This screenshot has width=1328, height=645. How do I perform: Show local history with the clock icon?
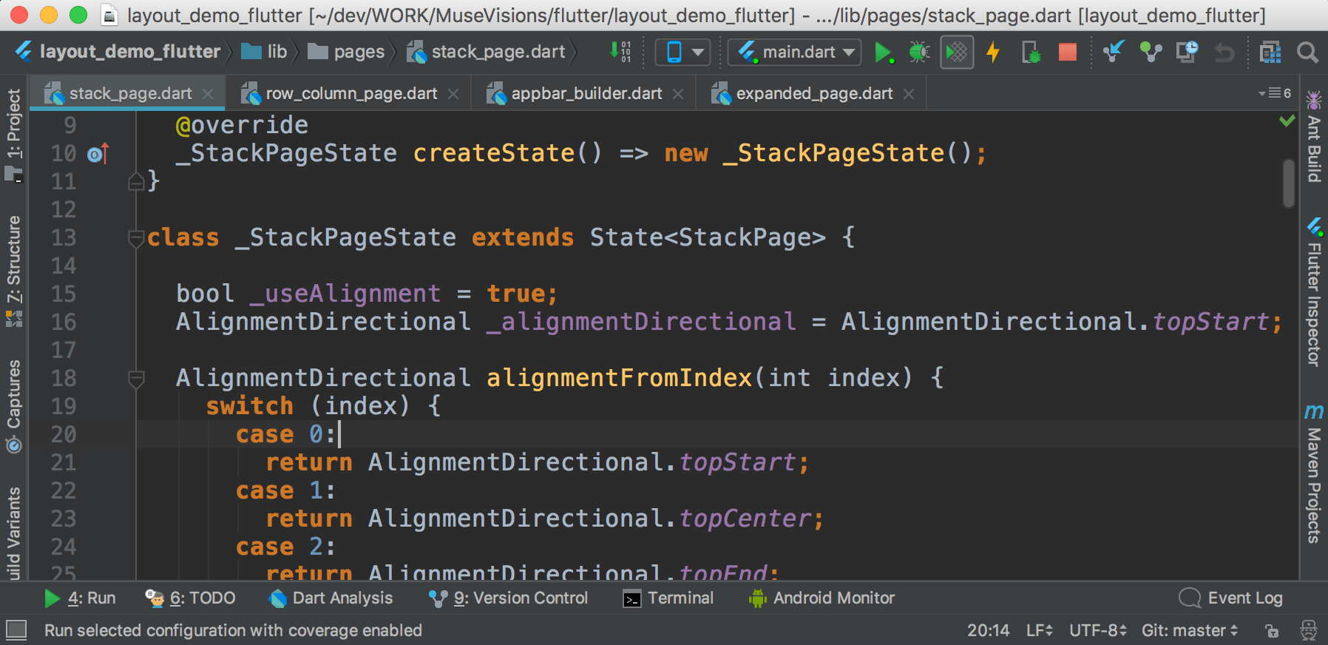(x=1188, y=52)
